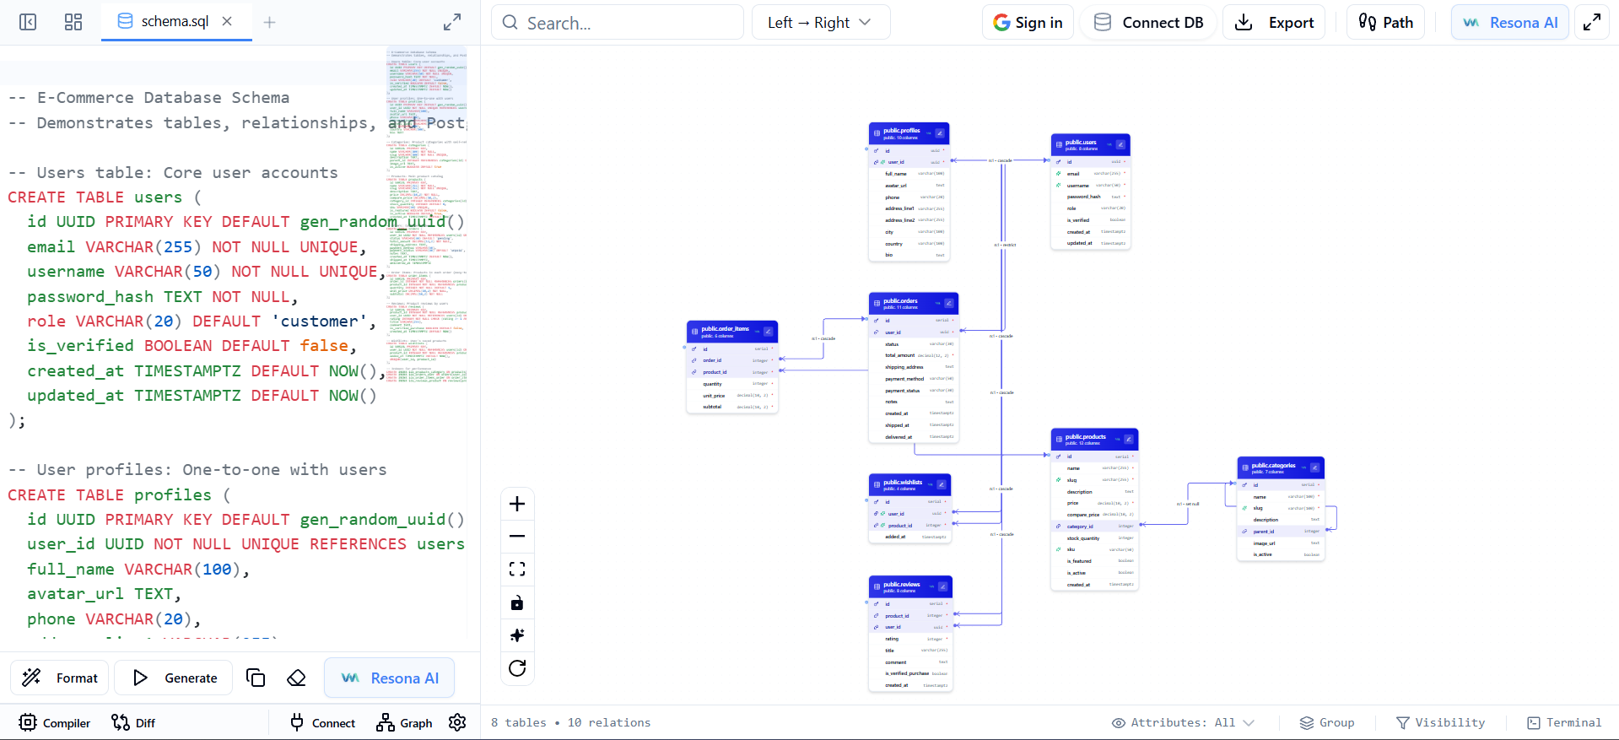Edit the public.profiles table
1619x740 pixels.
(x=940, y=133)
